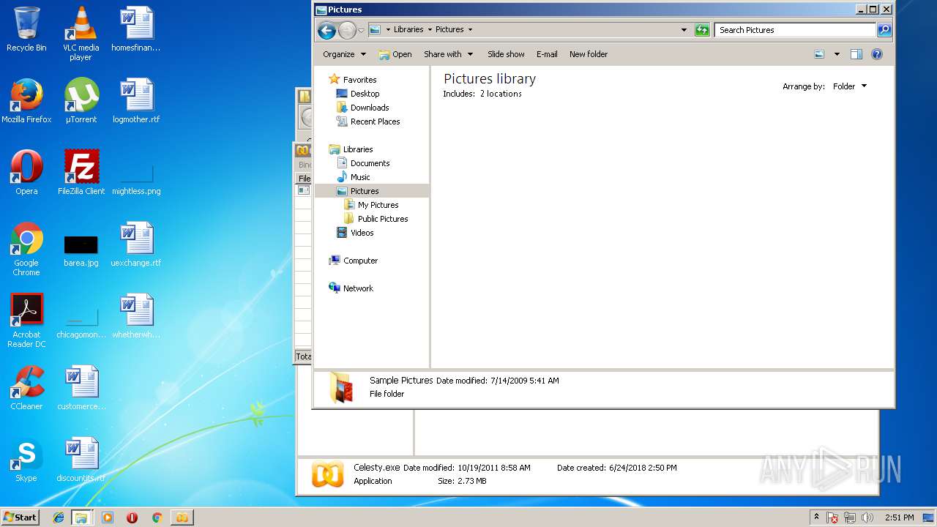Select the µTorrent desktop icon
The width and height of the screenshot is (937, 527).
[81, 101]
